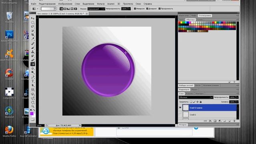
Task: Show the Слой 2 layer
Action: coord(180,115)
